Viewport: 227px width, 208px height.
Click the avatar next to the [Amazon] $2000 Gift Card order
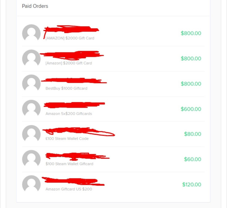click(31, 58)
